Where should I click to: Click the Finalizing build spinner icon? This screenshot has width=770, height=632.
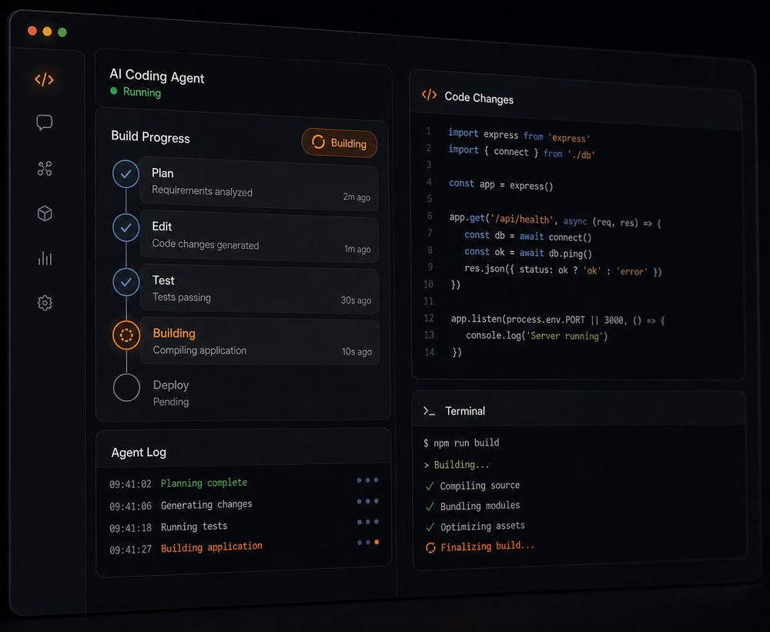tap(430, 547)
